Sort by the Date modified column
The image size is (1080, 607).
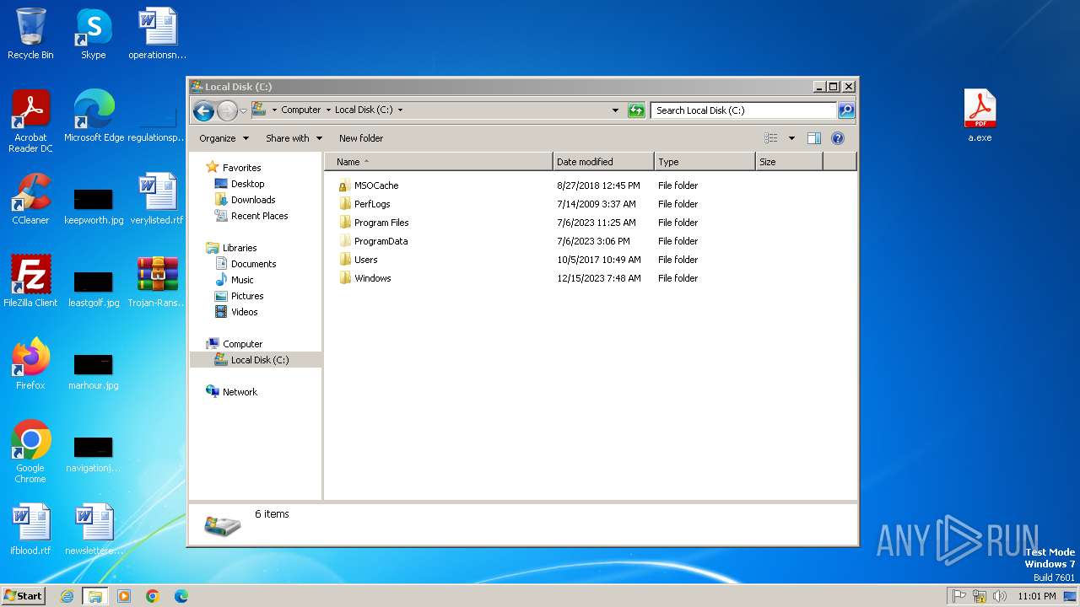point(603,162)
